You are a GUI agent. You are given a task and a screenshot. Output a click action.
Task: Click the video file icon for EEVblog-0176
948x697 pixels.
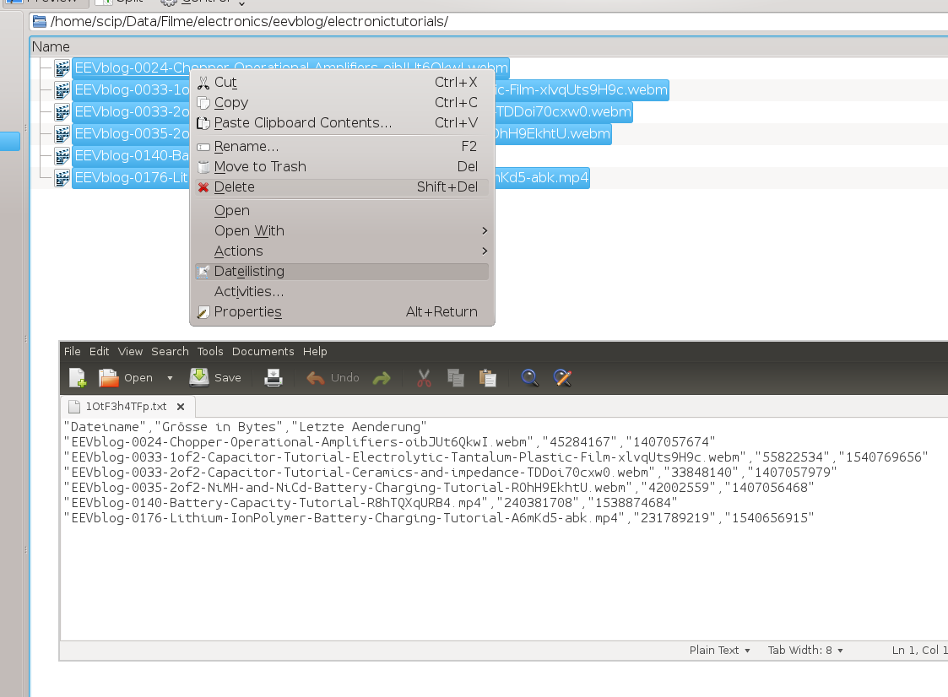[62, 178]
